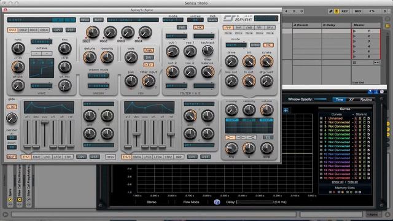Toggle the Memory Slot A checkbox
This screenshot has height=221, width=393.
click(x=330, y=192)
